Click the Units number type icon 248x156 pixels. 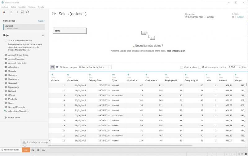pyautogui.click(x=206, y=74)
